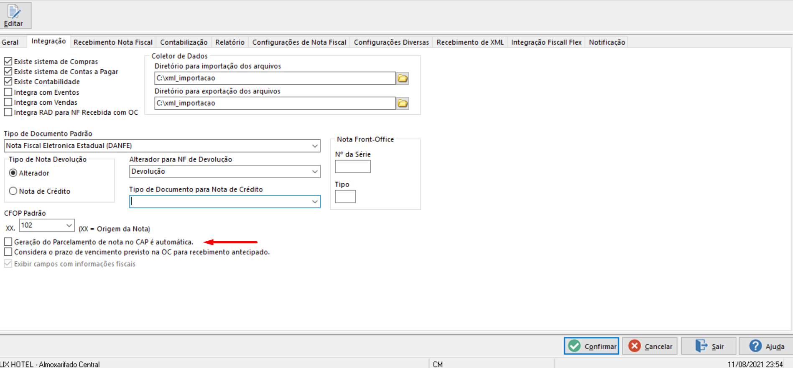Click the date and time in status bar
This screenshot has height=368, width=793.
(x=755, y=364)
